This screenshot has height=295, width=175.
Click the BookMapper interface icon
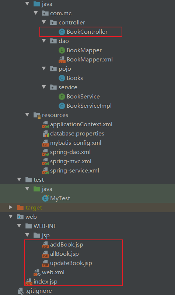pyautogui.click(x=62, y=50)
